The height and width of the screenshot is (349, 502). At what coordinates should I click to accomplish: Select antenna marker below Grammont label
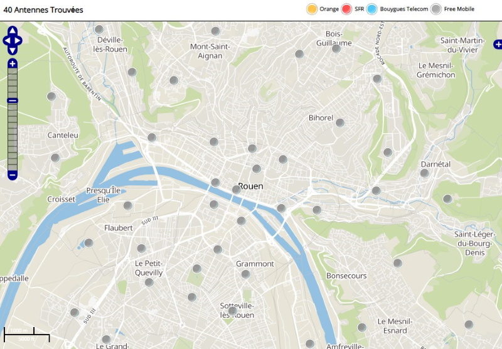(246, 274)
